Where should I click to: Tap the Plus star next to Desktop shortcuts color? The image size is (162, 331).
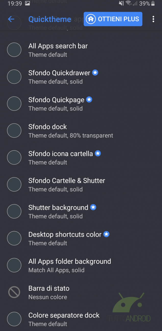[106, 234]
